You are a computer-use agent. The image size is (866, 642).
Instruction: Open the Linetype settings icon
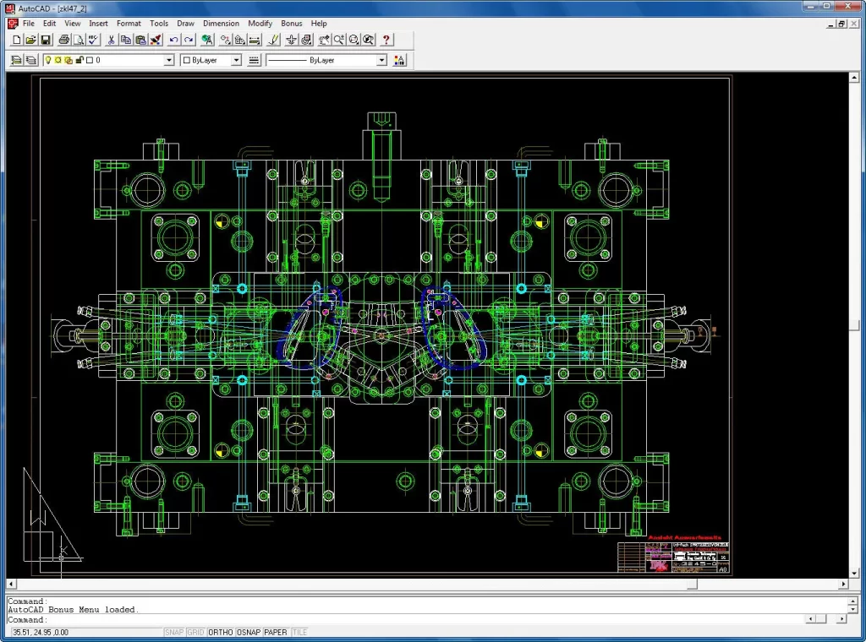254,60
